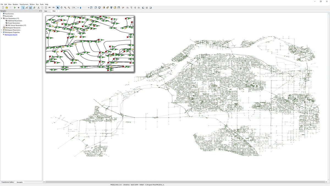Redo the last action
This screenshot has height=186, width=330.
tap(53, 7)
